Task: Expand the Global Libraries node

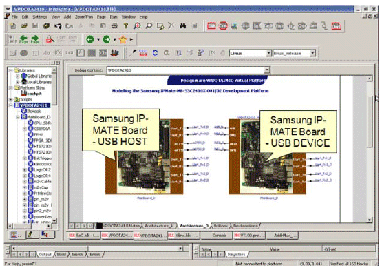Action: pyautogui.click(x=17, y=76)
